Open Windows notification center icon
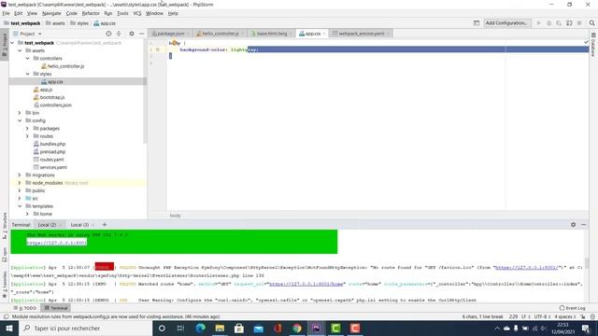The height and width of the screenshot is (336, 598). 586,328
